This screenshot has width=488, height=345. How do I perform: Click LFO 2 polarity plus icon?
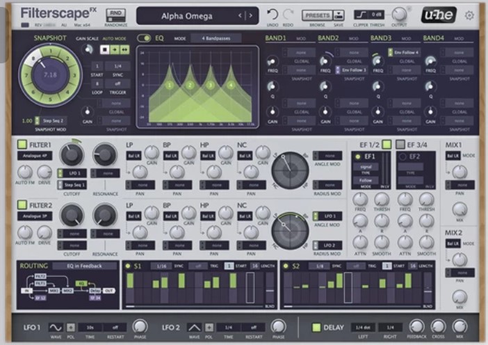pos(209,328)
